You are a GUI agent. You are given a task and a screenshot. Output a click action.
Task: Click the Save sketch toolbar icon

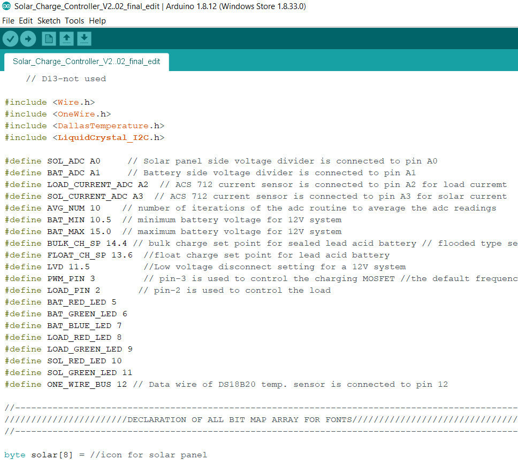click(83, 38)
